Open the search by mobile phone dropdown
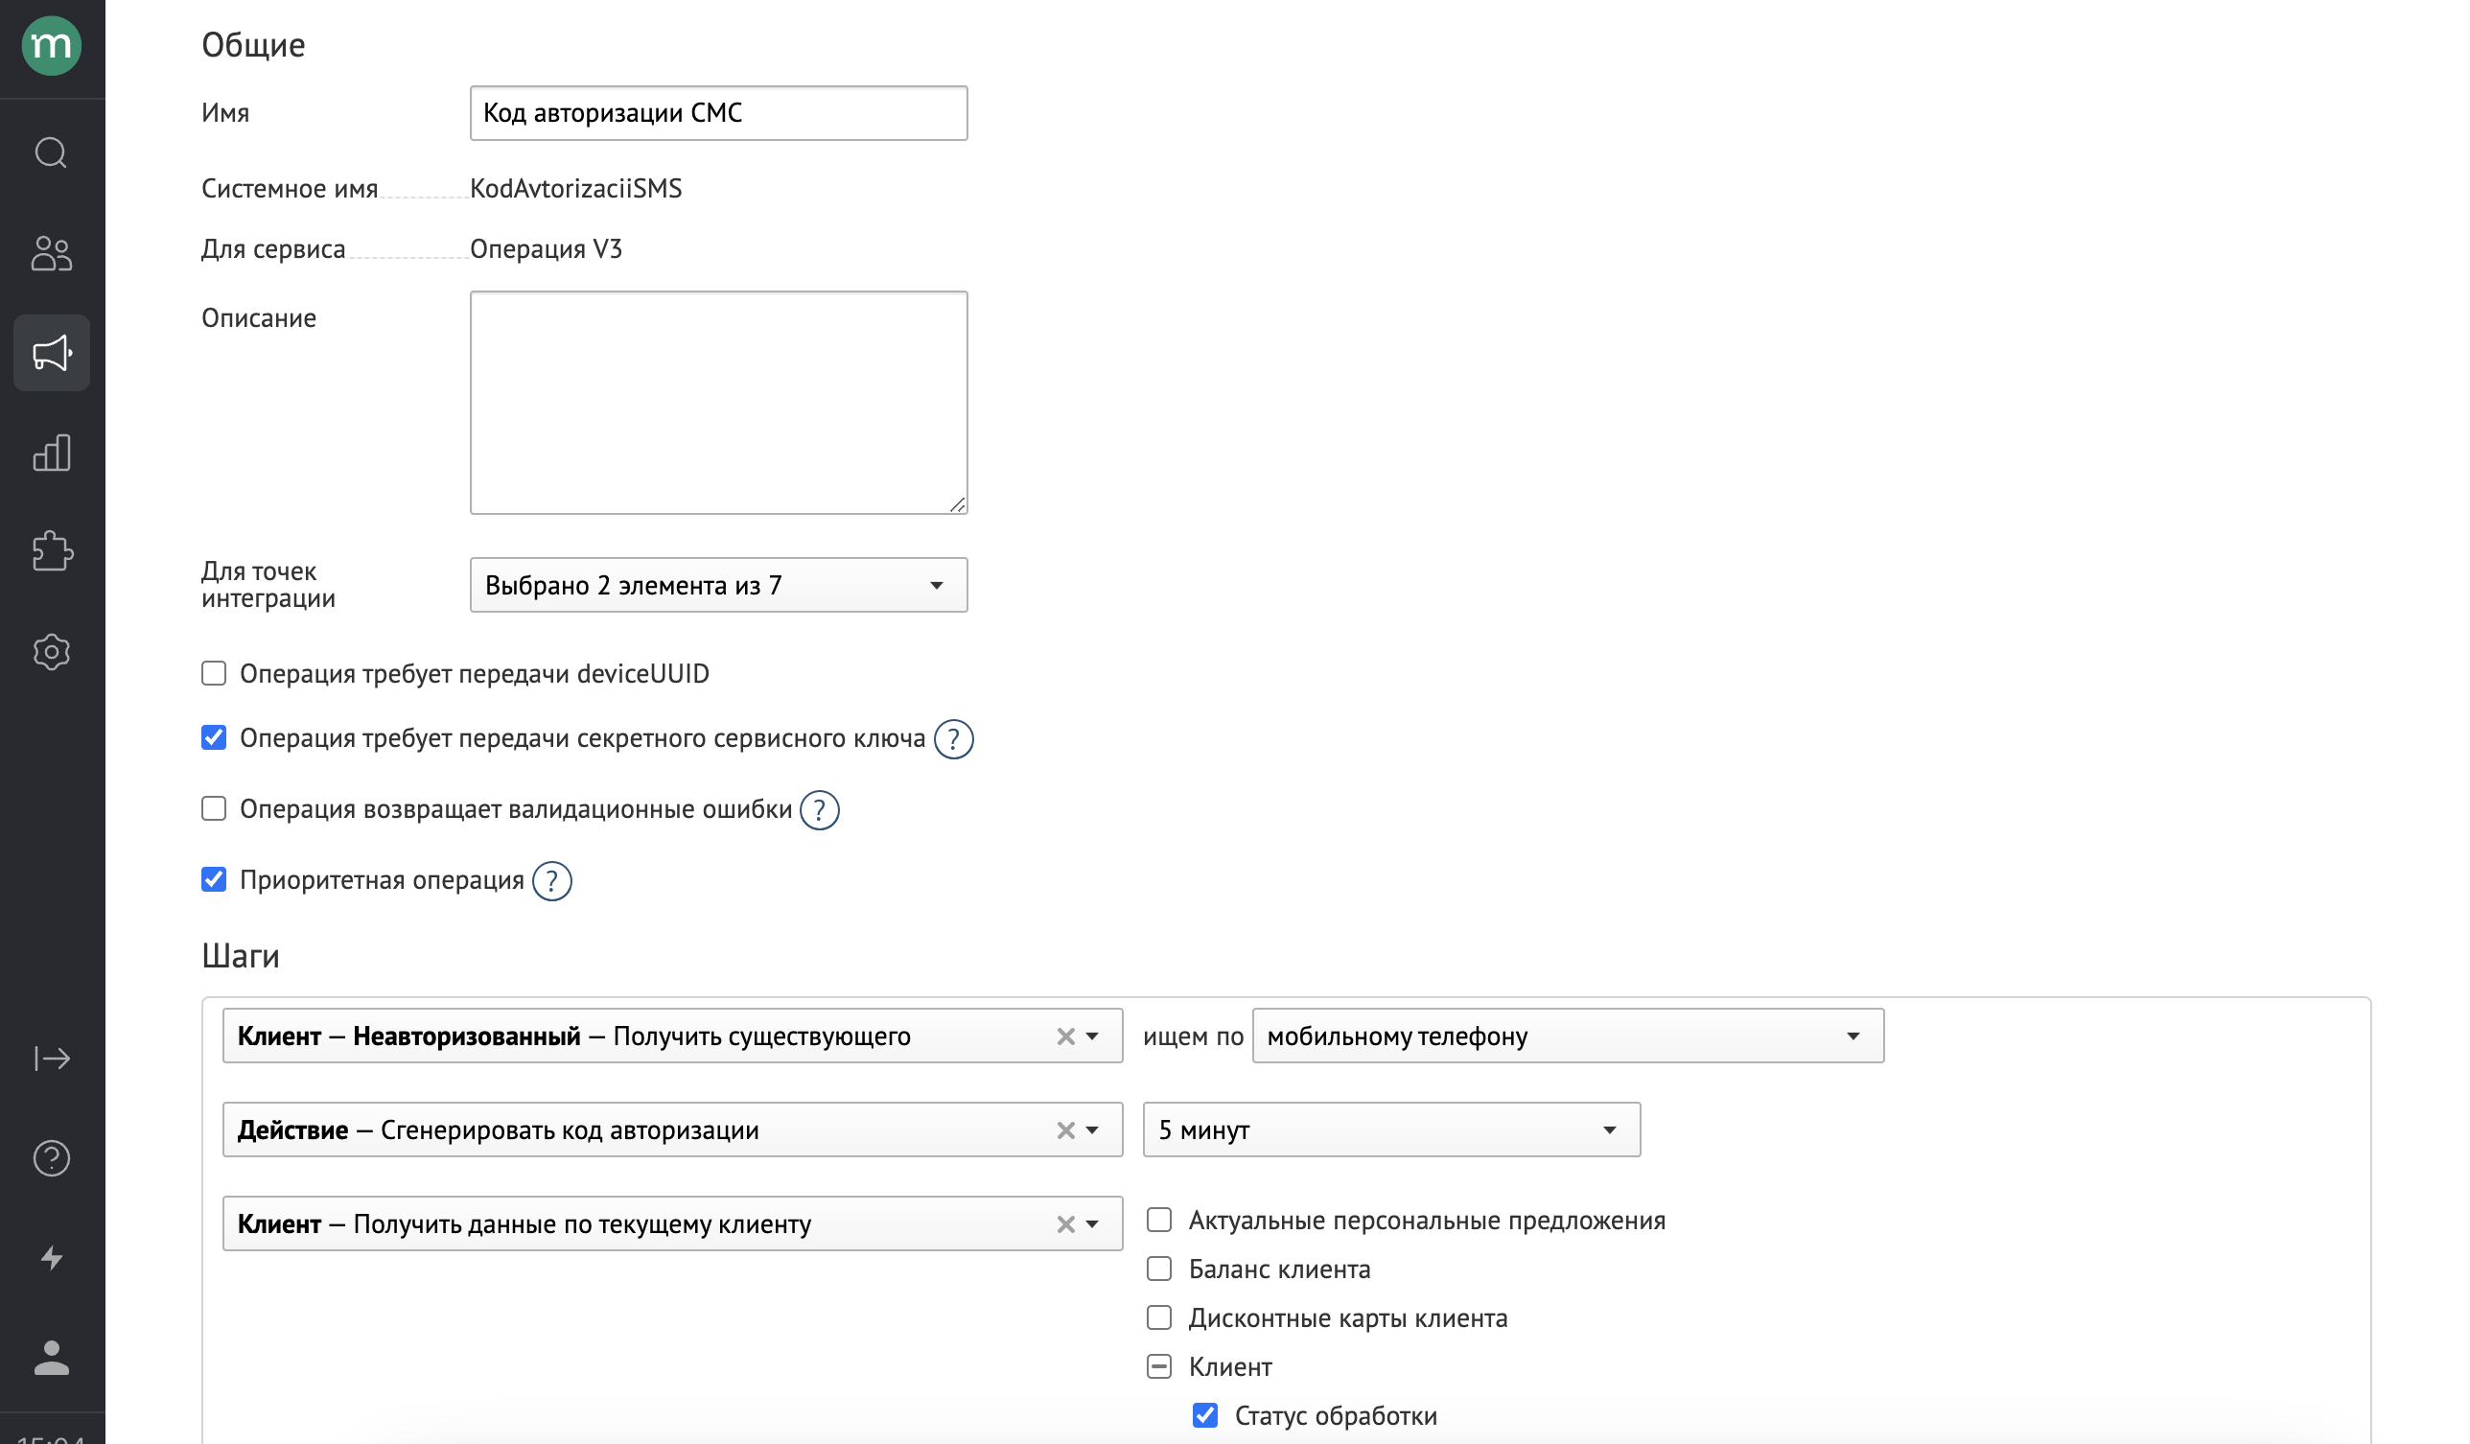Viewport: 2470px width, 1444px height. point(1568,1036)
